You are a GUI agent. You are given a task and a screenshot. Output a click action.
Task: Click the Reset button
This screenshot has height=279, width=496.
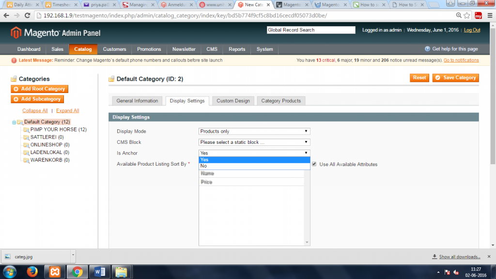click(x=419, y=77)
